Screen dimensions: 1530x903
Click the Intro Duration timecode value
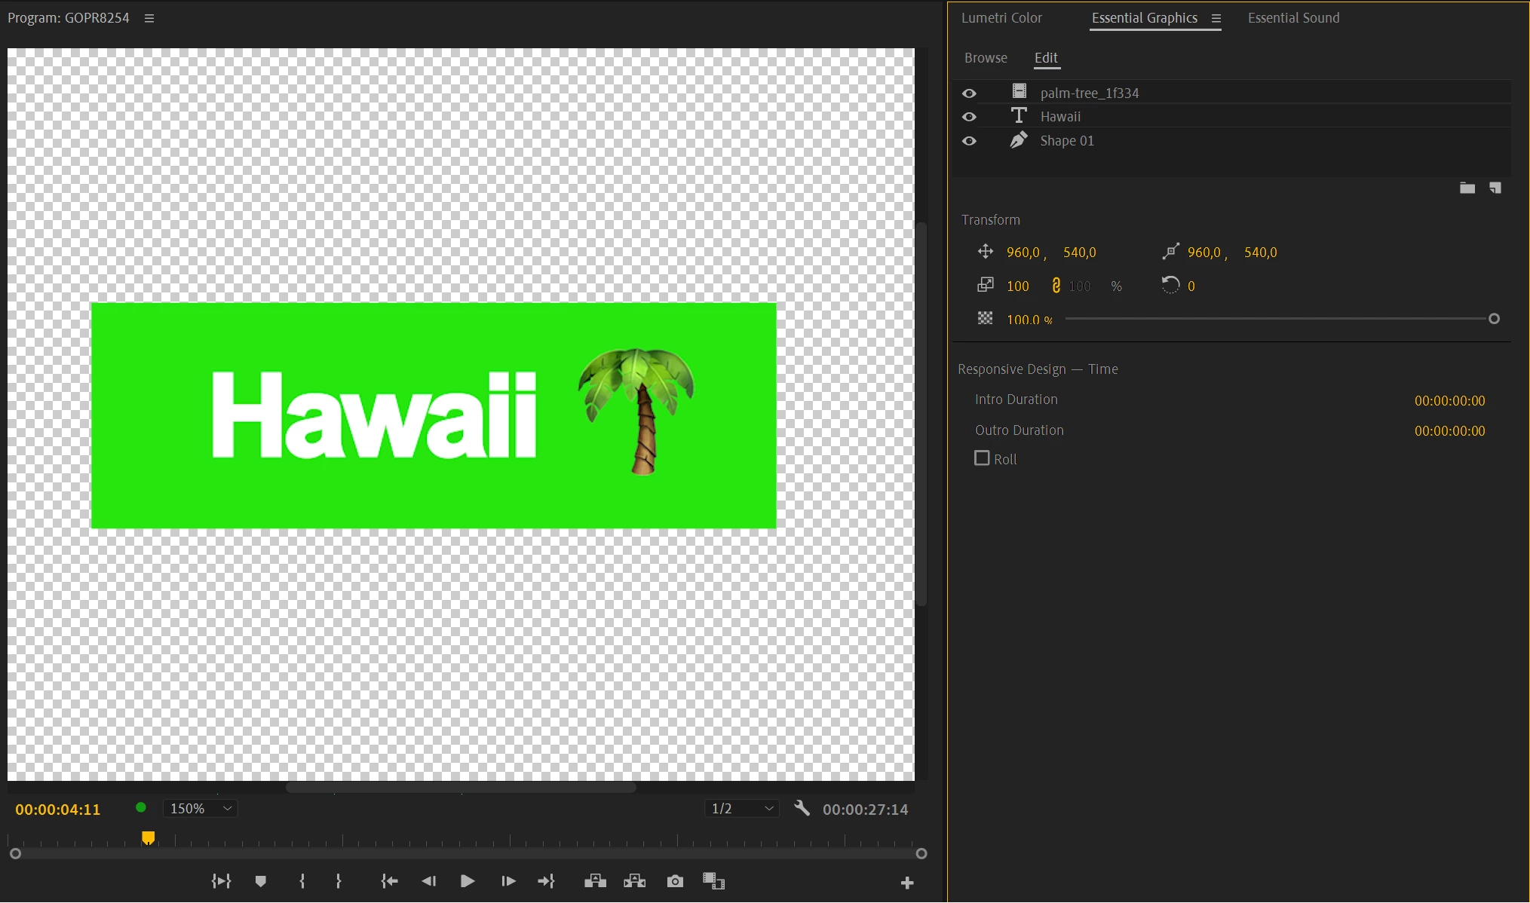1449,401
